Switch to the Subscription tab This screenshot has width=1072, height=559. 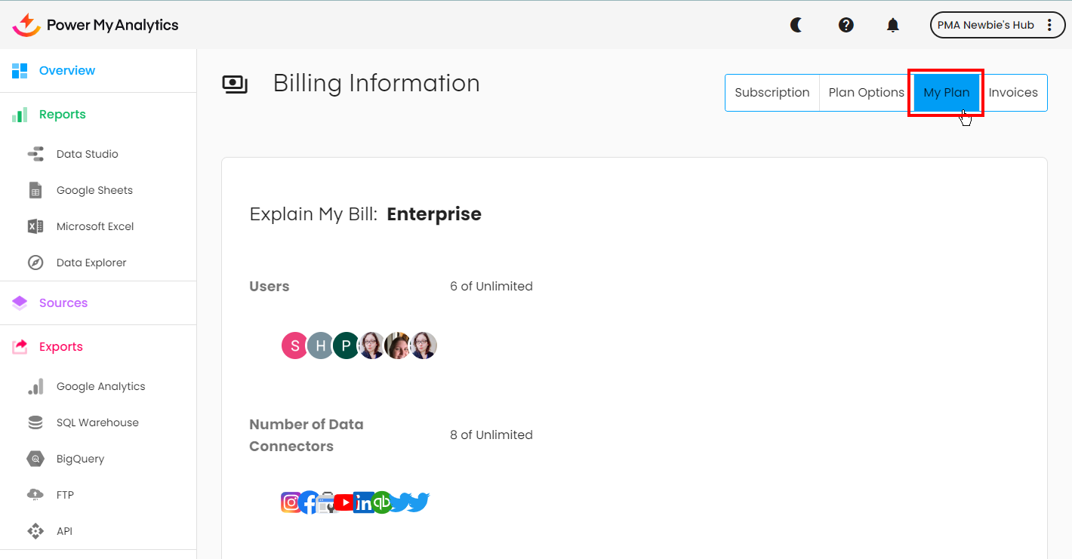pyautogui.click(x=772, y=93)
